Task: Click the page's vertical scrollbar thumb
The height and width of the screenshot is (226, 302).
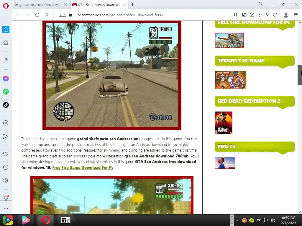Action: (300, 75)
